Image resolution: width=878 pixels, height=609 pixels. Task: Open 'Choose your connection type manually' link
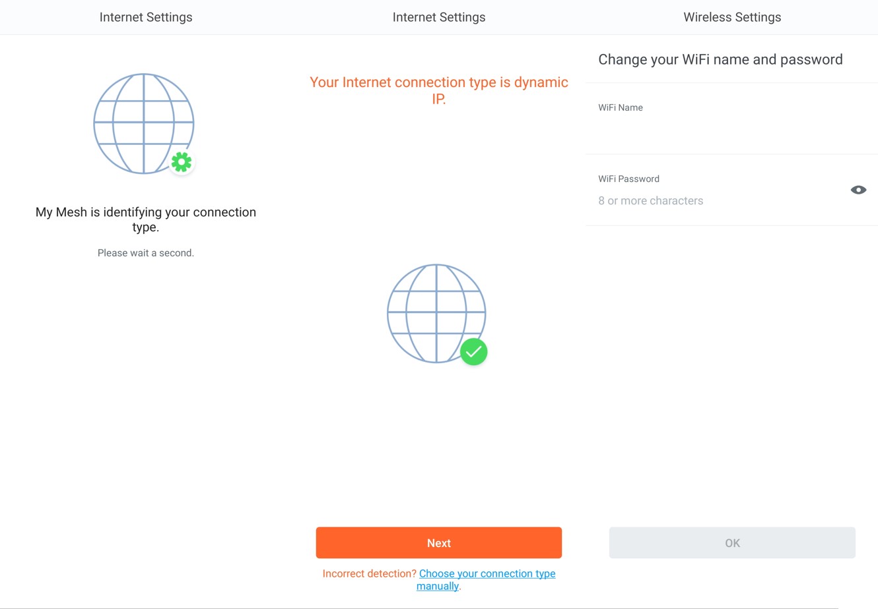486,579
